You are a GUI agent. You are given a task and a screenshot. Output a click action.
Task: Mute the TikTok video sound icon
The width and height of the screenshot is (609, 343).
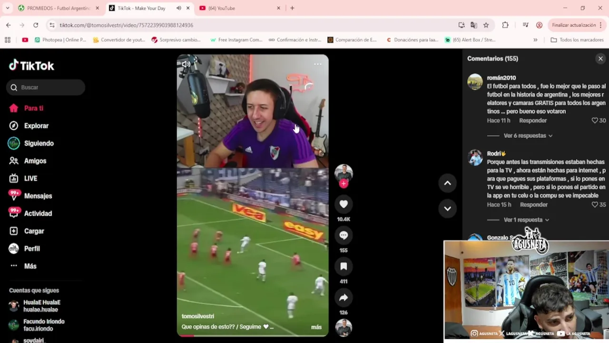pos(186,64)
